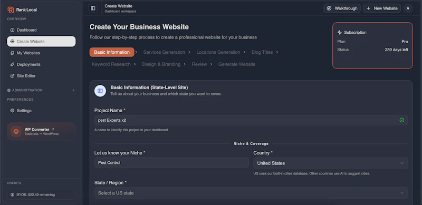The height and width of the screenshot is (205, 422).
Task: Click the Subscription lightning bolt icon
Action: point(339,32)
